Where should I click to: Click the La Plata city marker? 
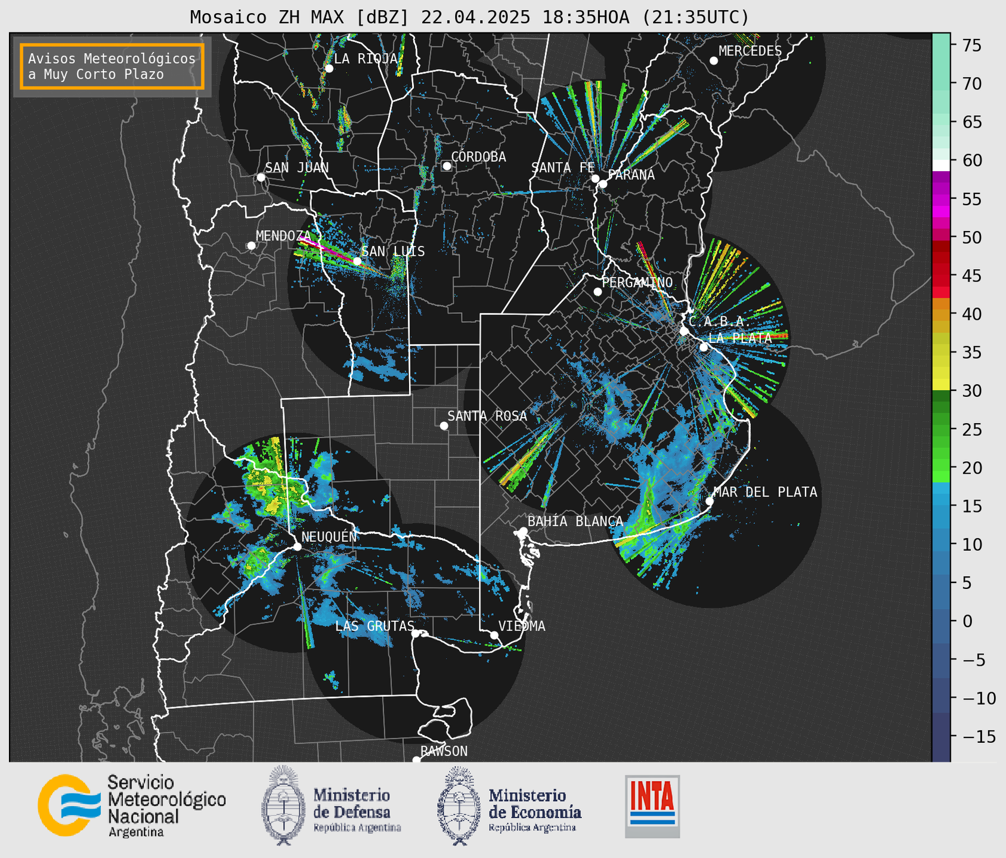click(704, 347)
